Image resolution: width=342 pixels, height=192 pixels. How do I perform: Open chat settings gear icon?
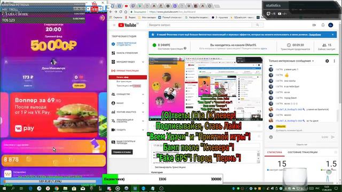[x=327, y=61]
